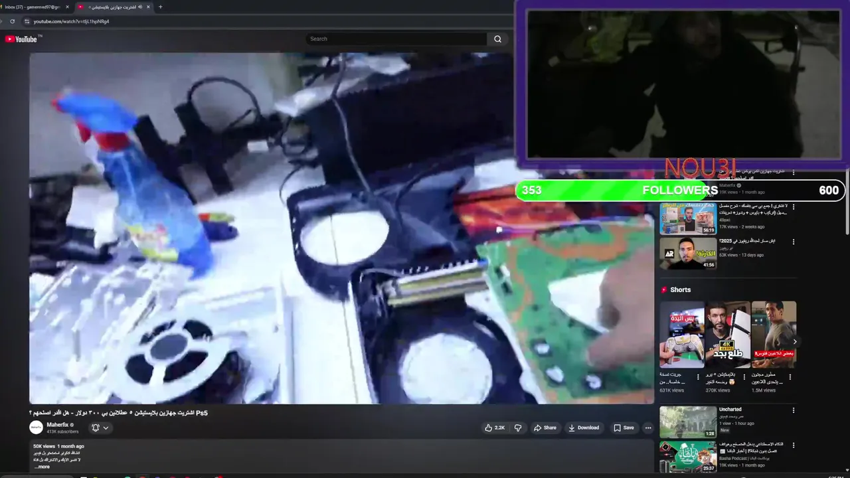Click the green followers progress bar overlay

click(x=681, y=191)
